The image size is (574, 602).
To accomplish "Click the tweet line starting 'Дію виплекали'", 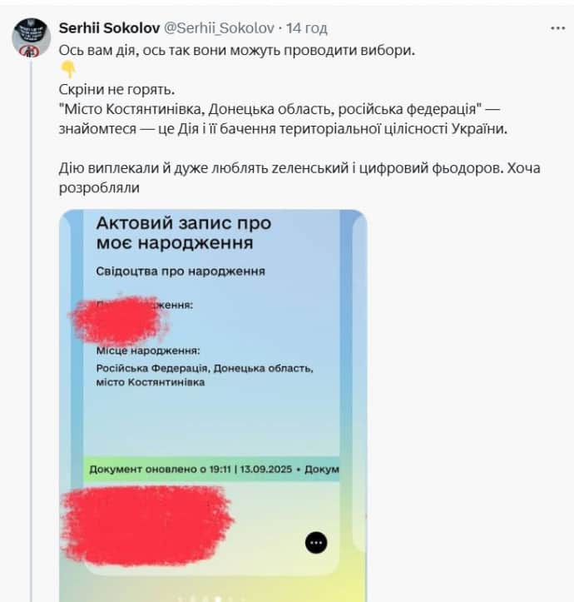I will (x=299, y=167).
